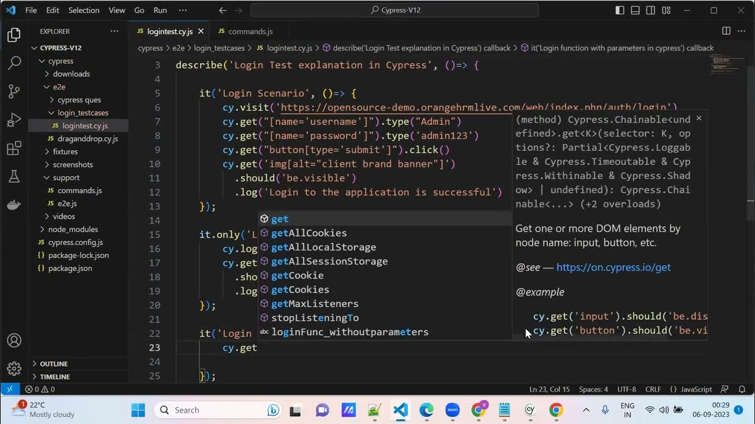Image resolution: width=755 pixels, height=424 pixels.
Task: Open the Zoom app in taskbar
Action: 452,410
